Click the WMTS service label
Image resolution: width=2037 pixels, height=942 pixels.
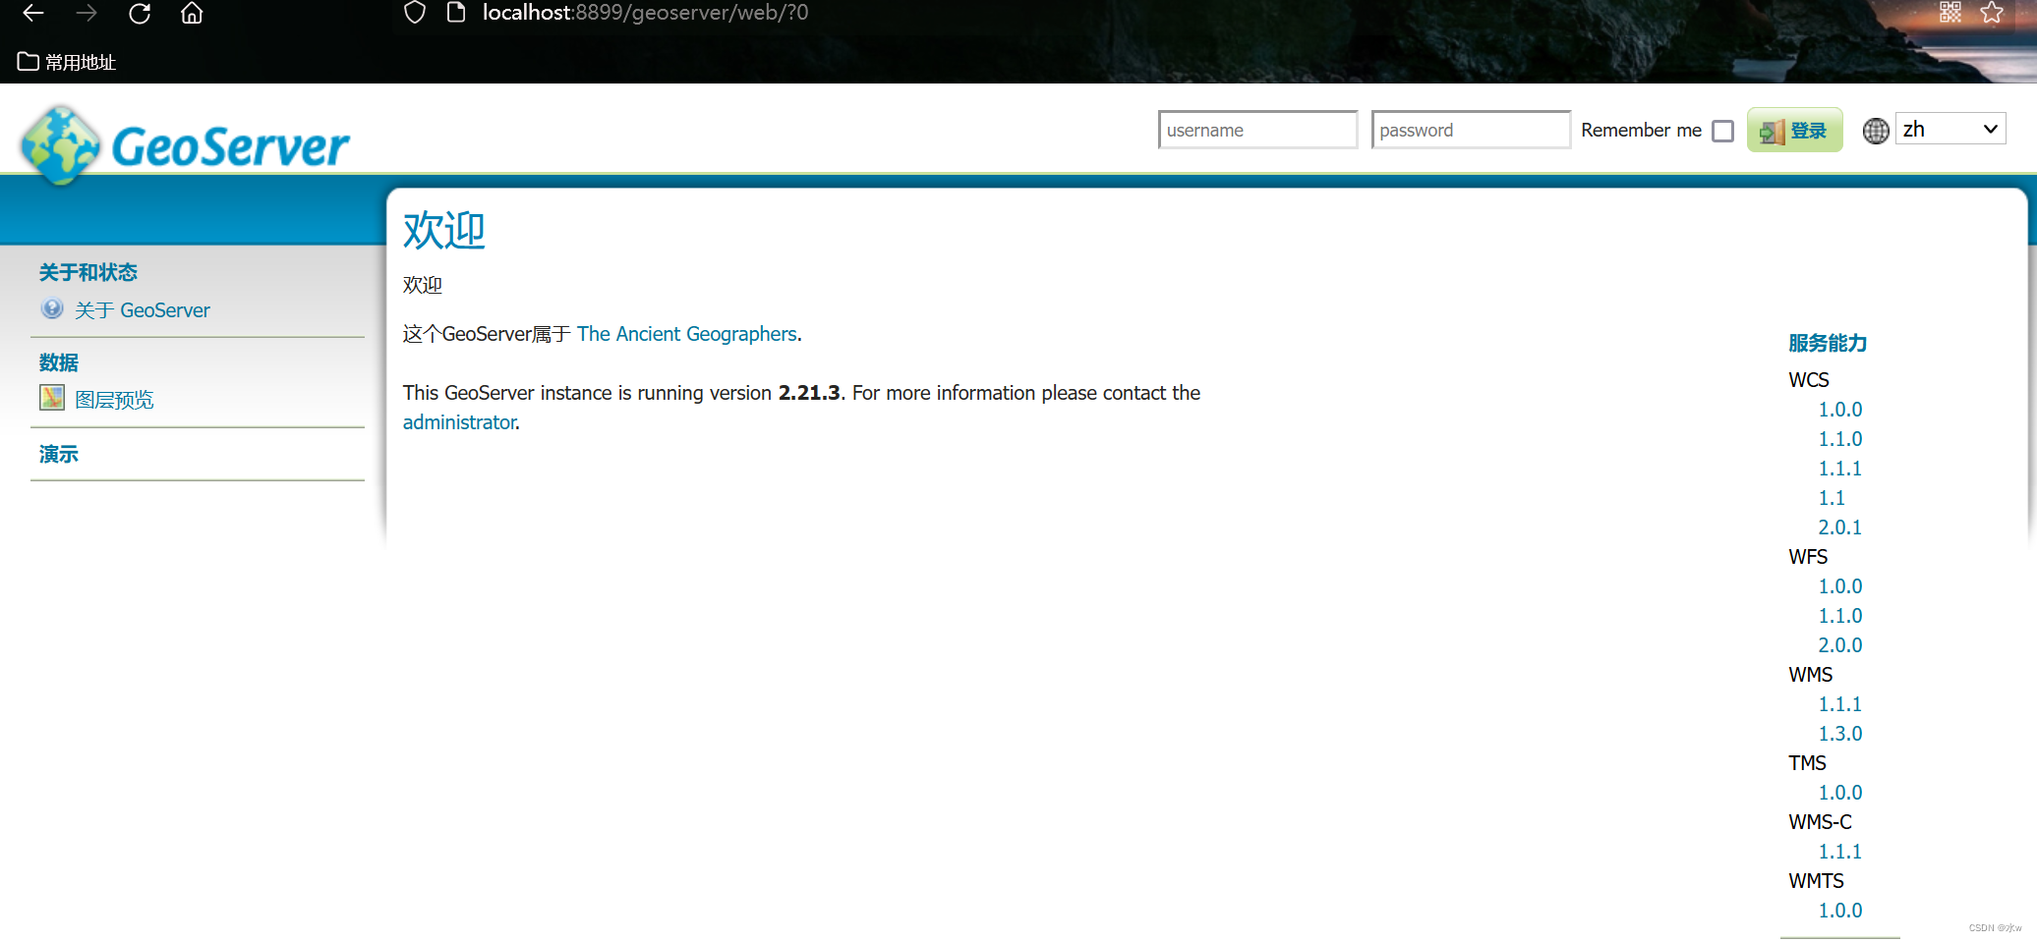coord(1816,881)
